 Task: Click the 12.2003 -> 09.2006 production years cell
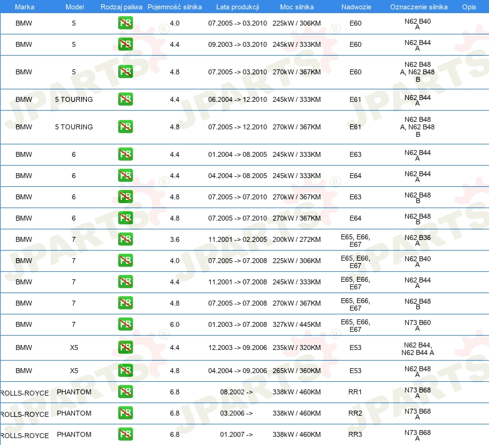tap(238, 347)
